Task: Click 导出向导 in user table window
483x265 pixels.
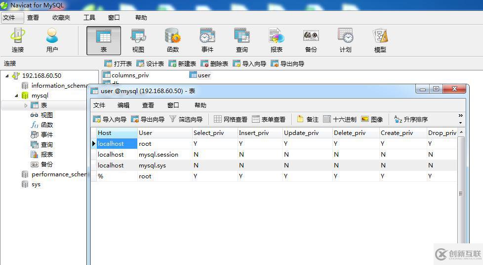Action: 148,119
